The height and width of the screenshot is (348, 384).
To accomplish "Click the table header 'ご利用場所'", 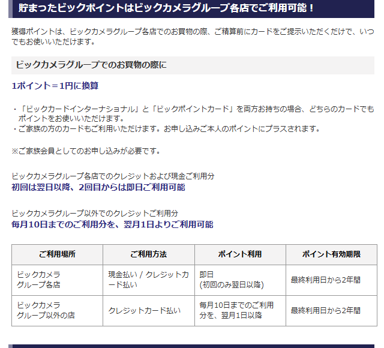I will tap(58, 254).
